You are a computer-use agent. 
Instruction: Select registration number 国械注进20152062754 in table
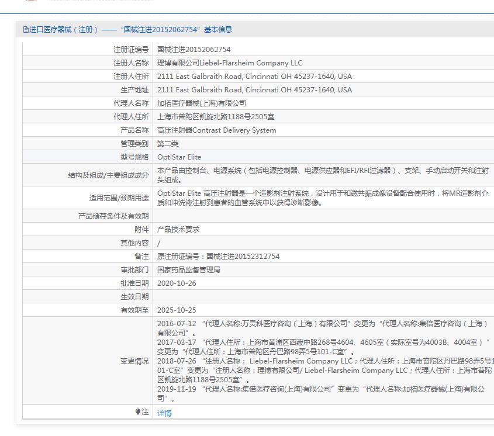click(x=194, y=50)
